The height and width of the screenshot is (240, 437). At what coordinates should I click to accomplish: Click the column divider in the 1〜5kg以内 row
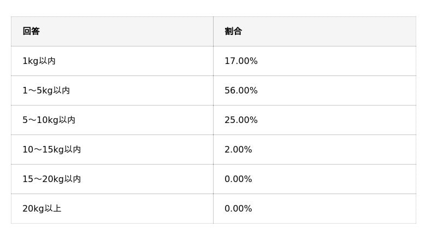pyautogui.click(x=213, y=90)
